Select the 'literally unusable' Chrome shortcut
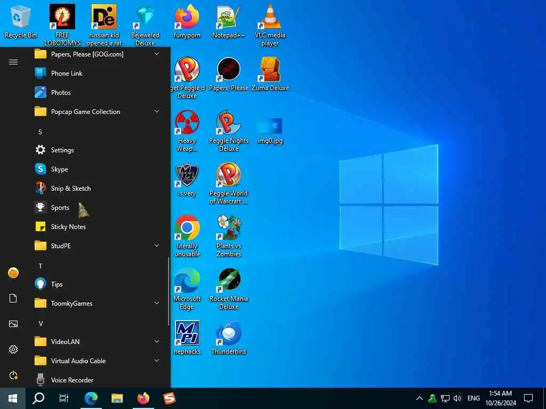This screenshot has width=546, height=409. tap(187, 236)
